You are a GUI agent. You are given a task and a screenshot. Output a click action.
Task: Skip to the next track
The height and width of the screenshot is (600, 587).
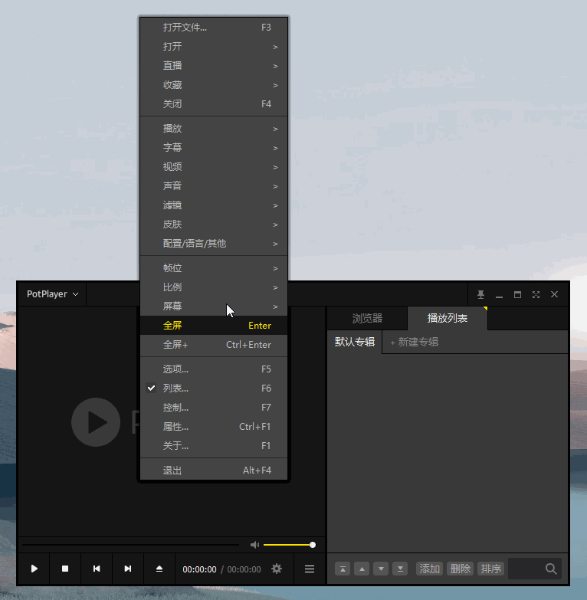[128, 569]
